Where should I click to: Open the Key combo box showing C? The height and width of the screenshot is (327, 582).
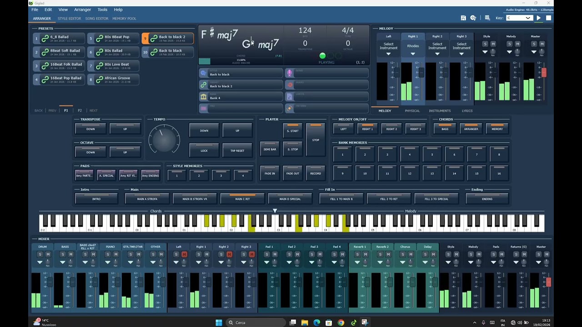pyautogui.click(x=519, y=18)
